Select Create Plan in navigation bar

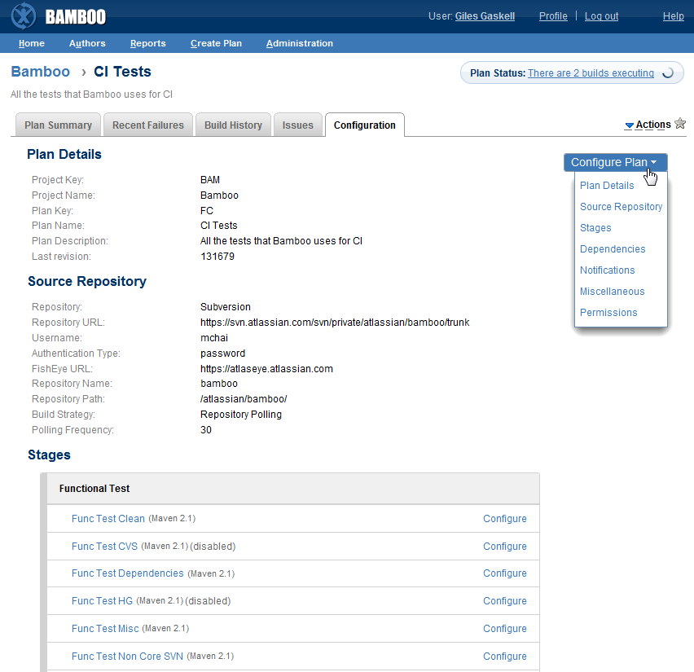coord(216,43)
